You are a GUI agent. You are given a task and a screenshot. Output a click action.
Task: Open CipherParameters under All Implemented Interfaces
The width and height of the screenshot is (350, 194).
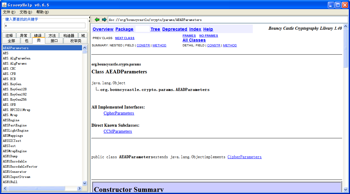click(x=119, y=113)
